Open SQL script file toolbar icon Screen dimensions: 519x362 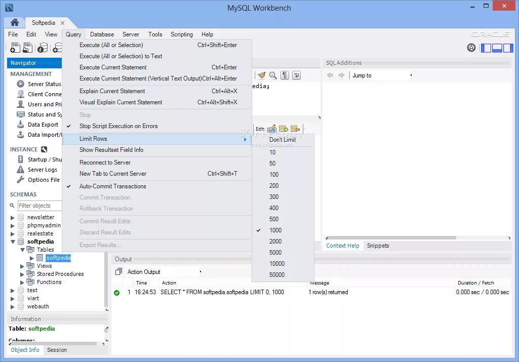point(28,47)
